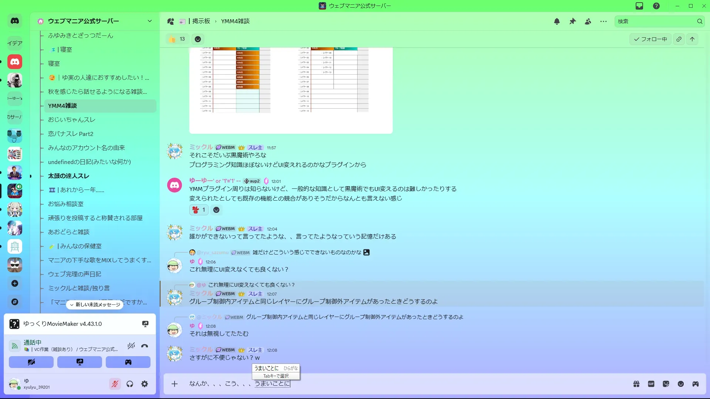Open member list icon in header
710x399 pixels.
(x=588, y=21)
